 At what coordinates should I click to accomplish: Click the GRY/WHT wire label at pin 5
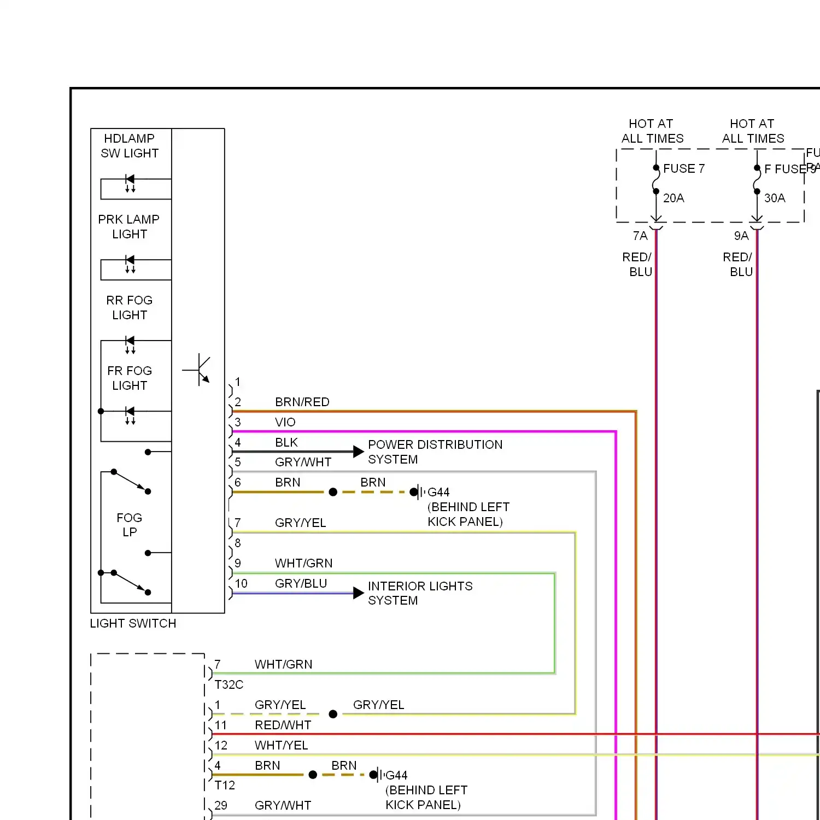(303, 462)
